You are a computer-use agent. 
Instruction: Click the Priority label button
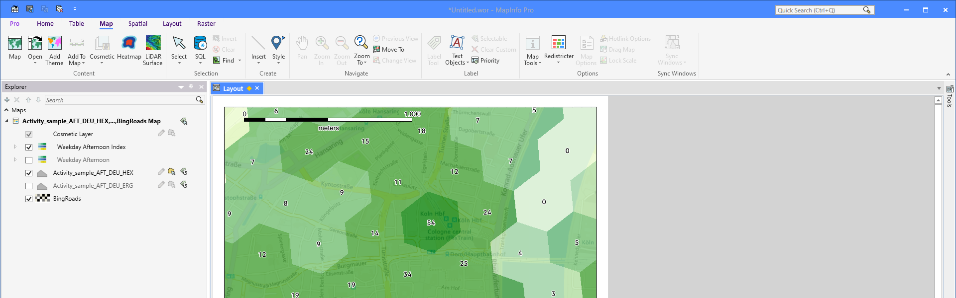point(485,61)
